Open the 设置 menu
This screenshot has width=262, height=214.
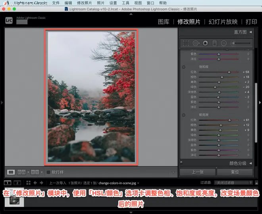113,3
